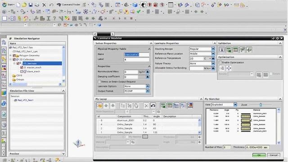Toggle checkbox next to slave_mesh
The image size is (288, 162).
tap(22, 72)
